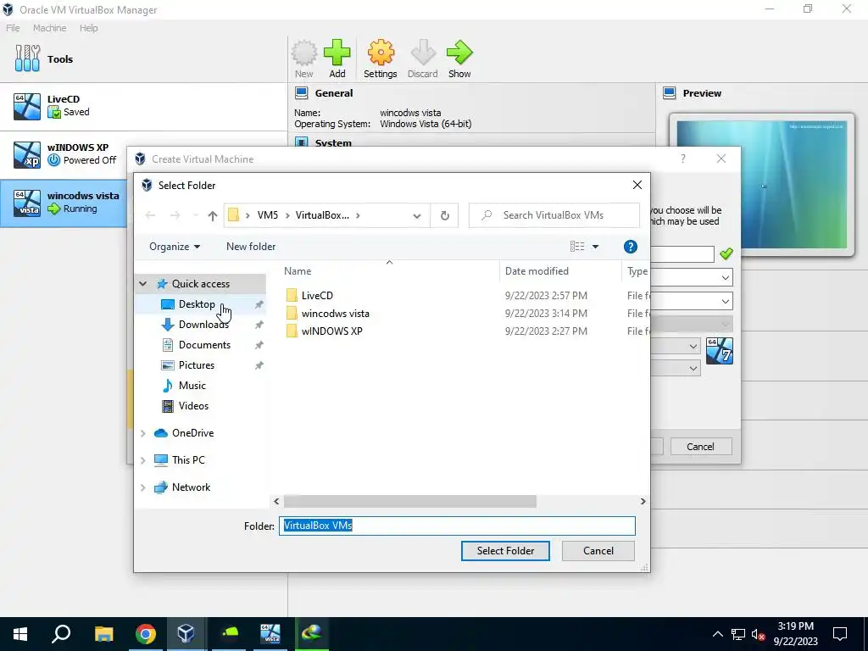
Task: Open machine Settings gear icon
Action: pyautogui.click(x=381, y=58)
